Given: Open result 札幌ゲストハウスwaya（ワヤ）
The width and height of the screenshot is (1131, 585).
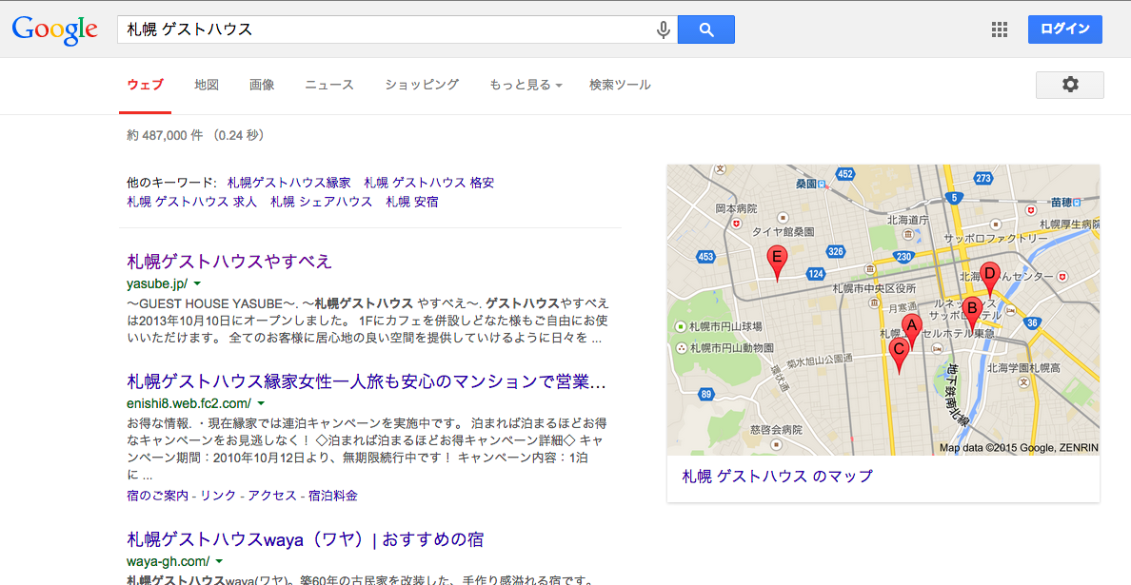Looking at the screenshot, I should pyautogui.click(x=305, y=539).
